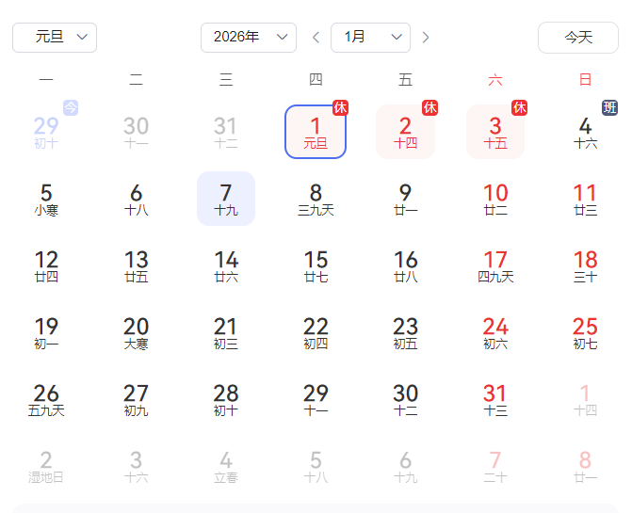Choose January 17 四九天 date

coord(495,265)
